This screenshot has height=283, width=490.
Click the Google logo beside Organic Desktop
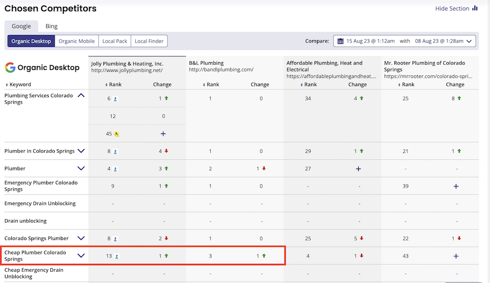pos(9,67)
